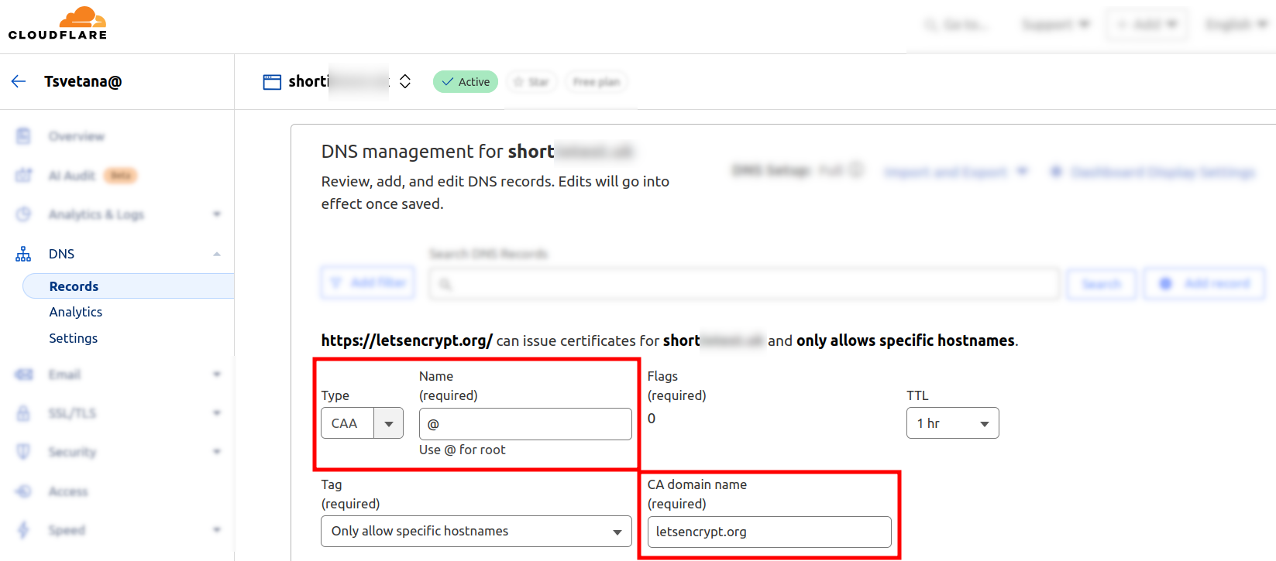
Task: Collapse the DNS sidebar section
Action: pos(217,254)
